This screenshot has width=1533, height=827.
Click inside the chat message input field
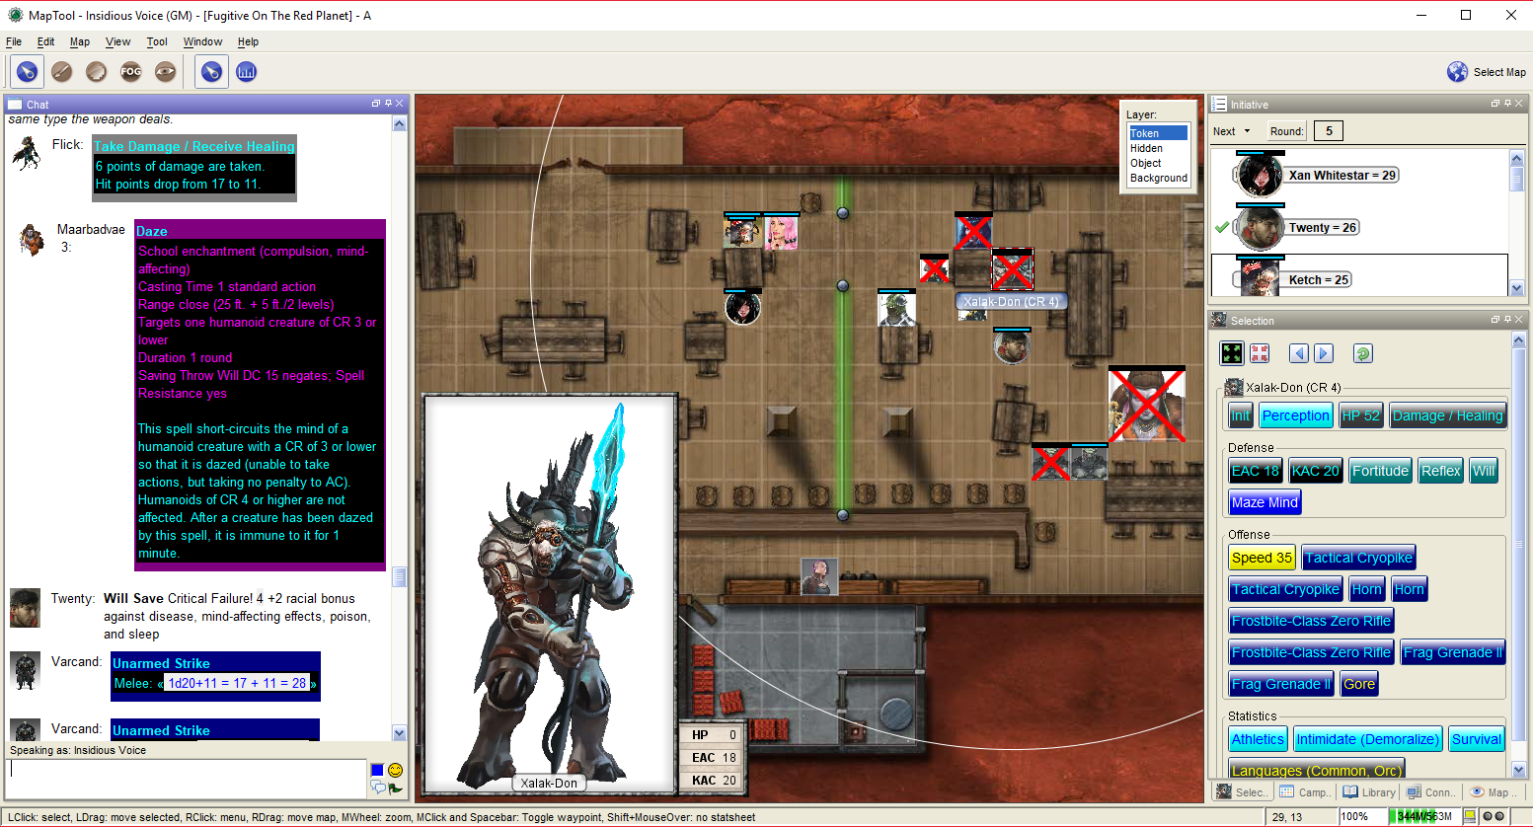[x=188, y=778]
